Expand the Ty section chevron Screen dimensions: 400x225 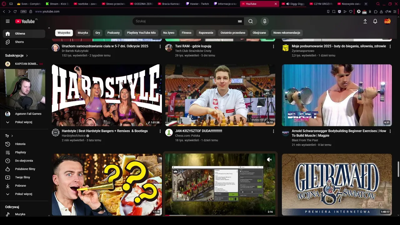click(x=12, y=136)
